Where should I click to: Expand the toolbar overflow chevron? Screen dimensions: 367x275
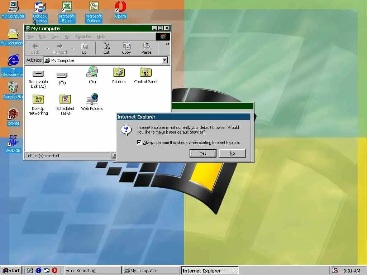click(168, 44)
